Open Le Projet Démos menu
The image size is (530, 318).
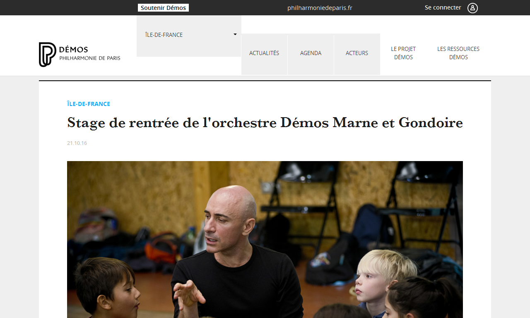tap(403, 53)
